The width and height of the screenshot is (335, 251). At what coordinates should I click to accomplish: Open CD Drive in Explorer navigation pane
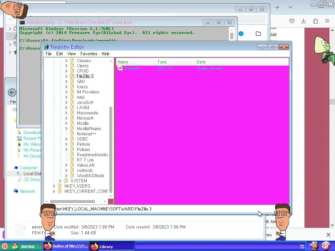pos(31,179)
